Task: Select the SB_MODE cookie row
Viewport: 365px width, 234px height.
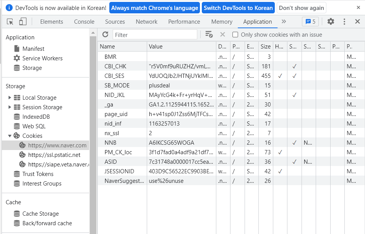Action: (x=231, y=85)
